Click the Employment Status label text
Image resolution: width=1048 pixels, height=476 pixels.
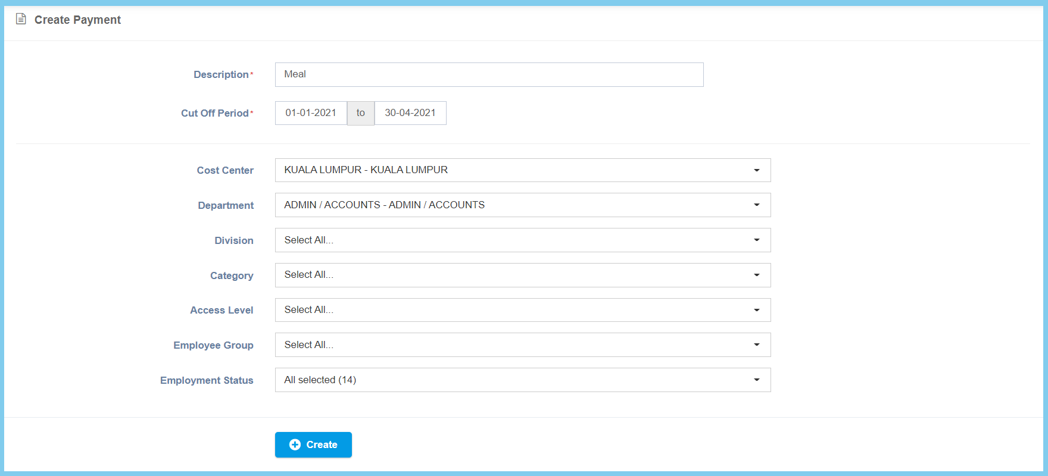(207, 380)
